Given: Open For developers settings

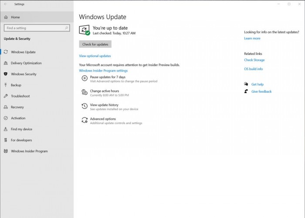Looking at the screenshot, I should click(37, 140).
